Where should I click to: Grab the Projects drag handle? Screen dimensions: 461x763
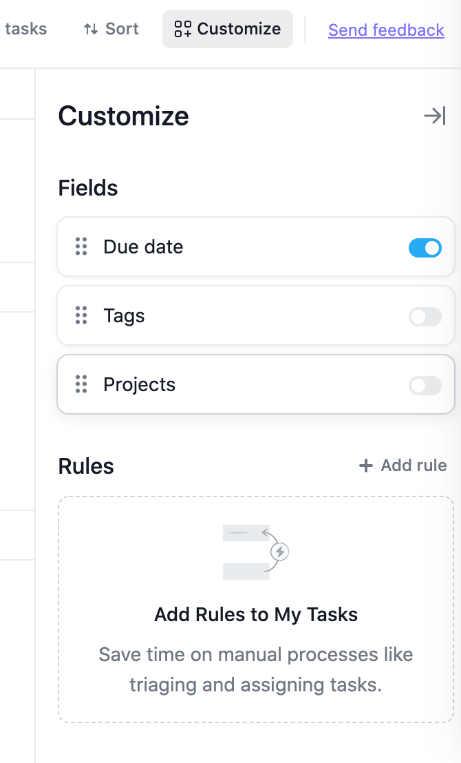[x=81, y=384]
